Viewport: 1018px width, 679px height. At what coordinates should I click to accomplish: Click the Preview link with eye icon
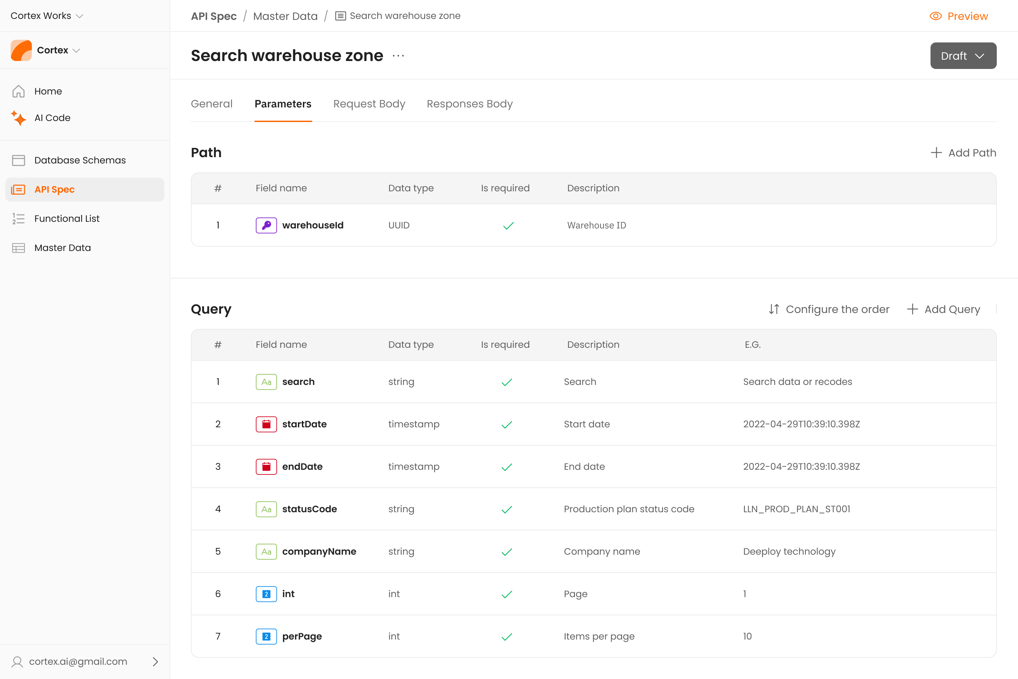[x=959, y=16]
